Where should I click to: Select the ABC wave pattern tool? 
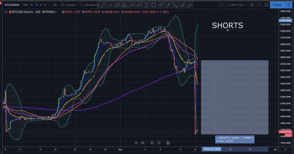[x=161, y=5]
